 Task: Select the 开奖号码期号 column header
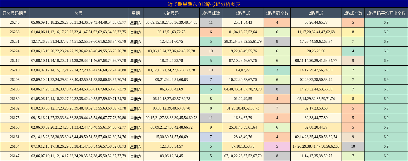click(14, 13)
